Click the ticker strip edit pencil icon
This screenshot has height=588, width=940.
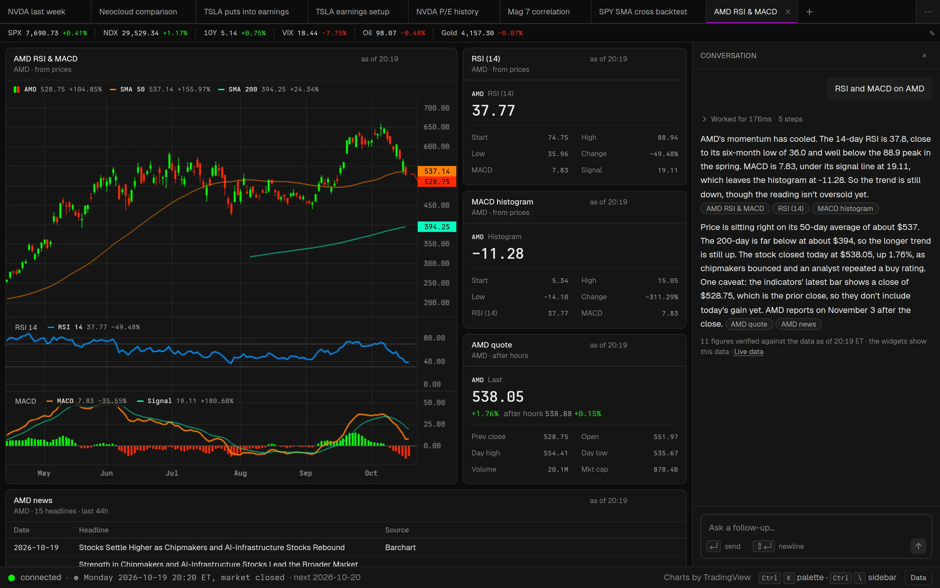coord(932,33)
